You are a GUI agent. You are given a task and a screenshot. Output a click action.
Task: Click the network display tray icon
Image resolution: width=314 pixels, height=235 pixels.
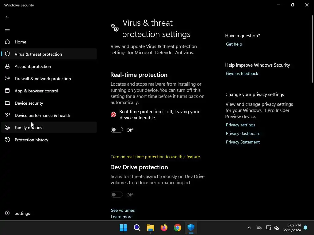pyautogui.click(x=269, y=228)
